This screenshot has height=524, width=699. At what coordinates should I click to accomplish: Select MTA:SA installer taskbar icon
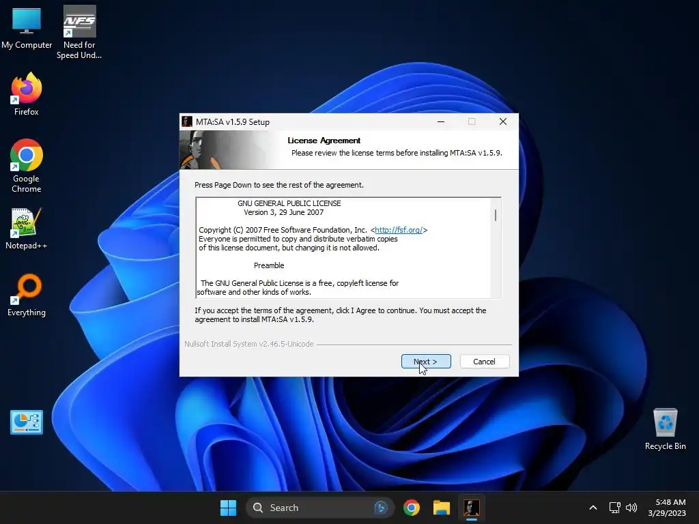coord(471,508)
